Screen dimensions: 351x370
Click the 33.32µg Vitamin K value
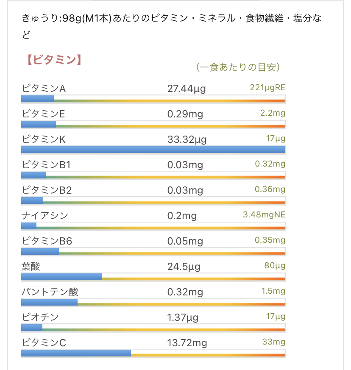(x=187, y=140)
